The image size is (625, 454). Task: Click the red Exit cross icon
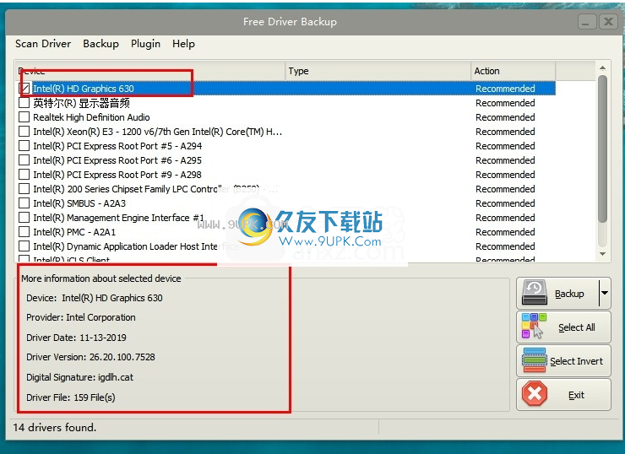535,393
